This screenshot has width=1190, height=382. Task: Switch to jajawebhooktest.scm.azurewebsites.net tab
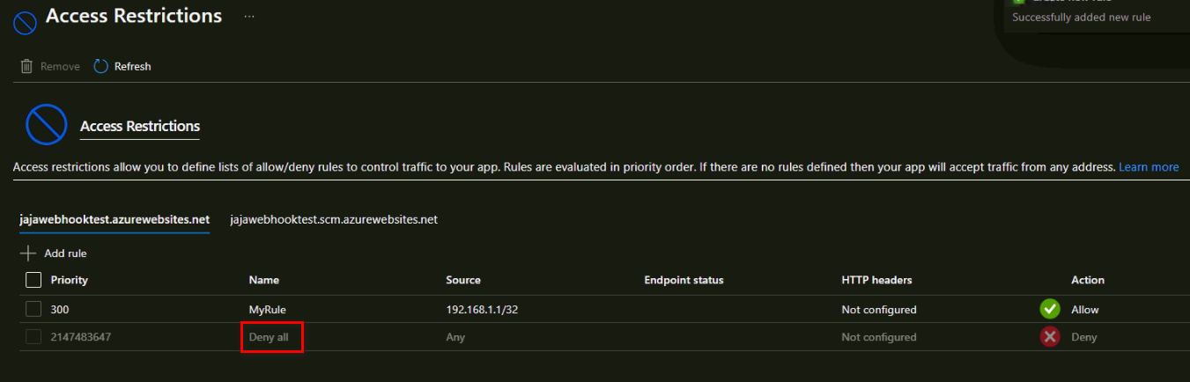click(x=334, y=220)
